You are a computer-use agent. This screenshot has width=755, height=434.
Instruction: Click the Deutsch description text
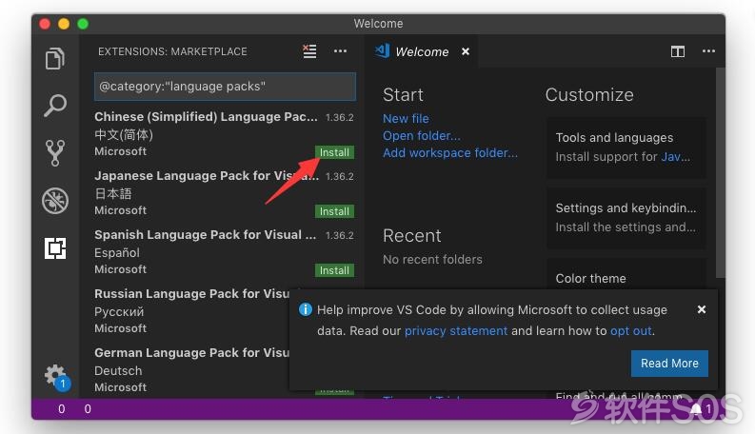tap(118, 371)
